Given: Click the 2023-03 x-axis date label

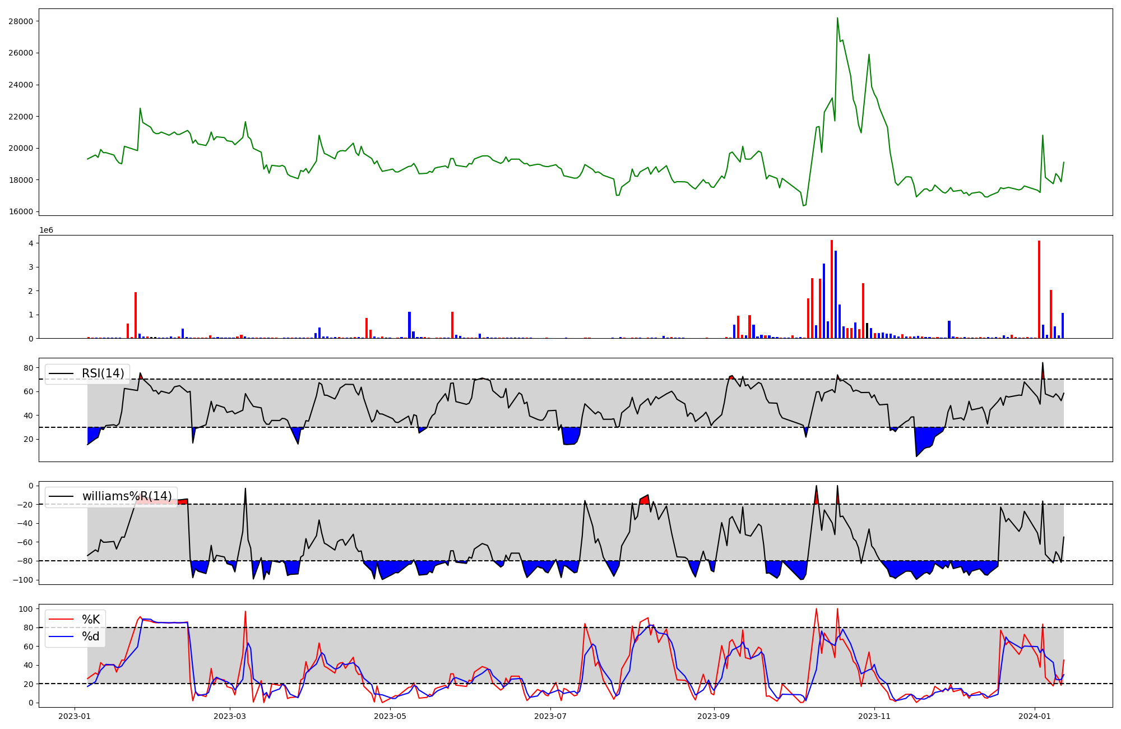Looking at the screenshot, I should tap(230, 716).
